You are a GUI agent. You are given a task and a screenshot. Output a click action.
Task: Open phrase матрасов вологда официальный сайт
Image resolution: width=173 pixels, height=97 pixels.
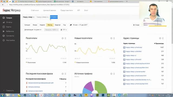(41, 83)
